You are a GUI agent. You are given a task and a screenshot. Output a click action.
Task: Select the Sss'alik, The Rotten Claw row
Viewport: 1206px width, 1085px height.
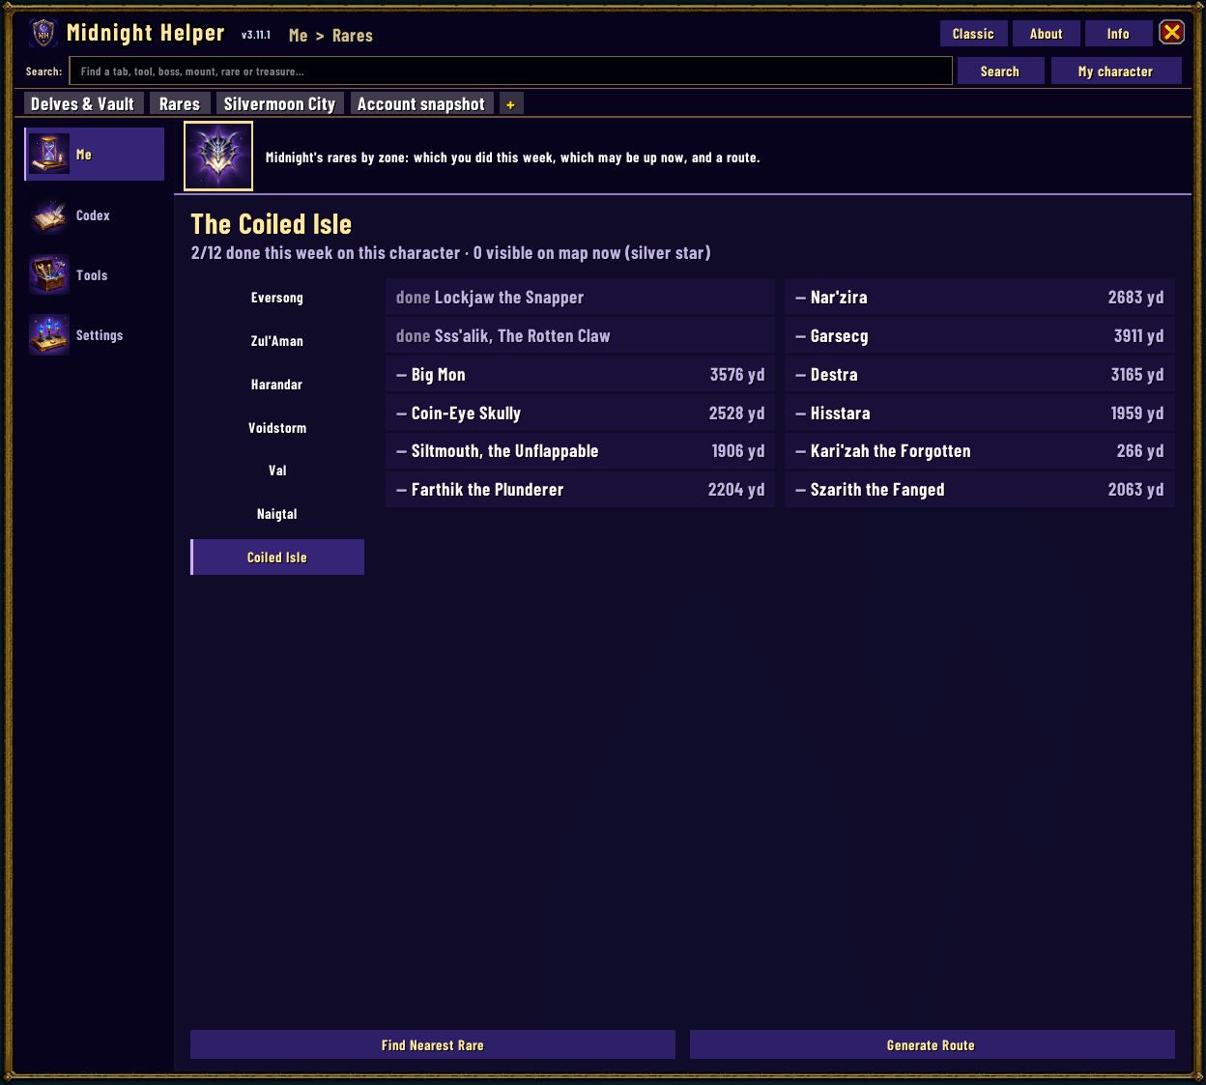click(580, 336)
